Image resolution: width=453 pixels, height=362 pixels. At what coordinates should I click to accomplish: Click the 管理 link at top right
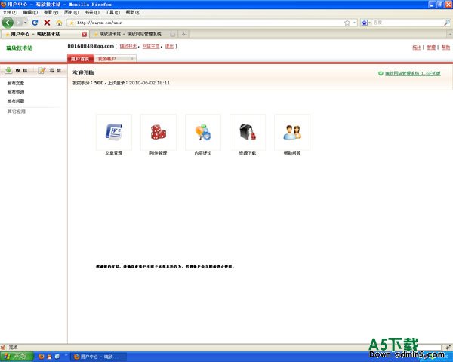pos(431,48)
